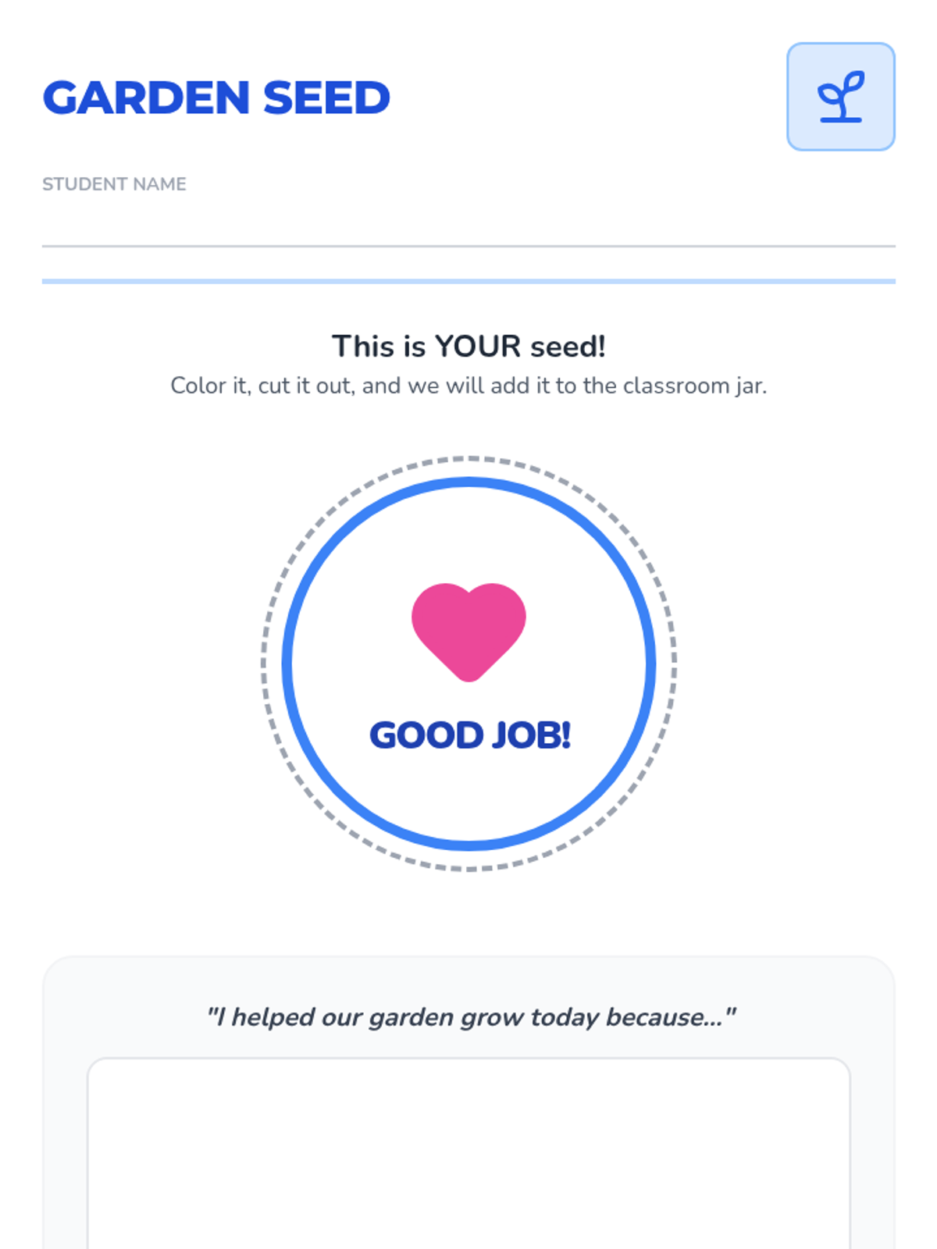The image size is (937, 1249).
Task: Click the "I helped our garden grow" prompt
Action: (x=470, y=1017)
